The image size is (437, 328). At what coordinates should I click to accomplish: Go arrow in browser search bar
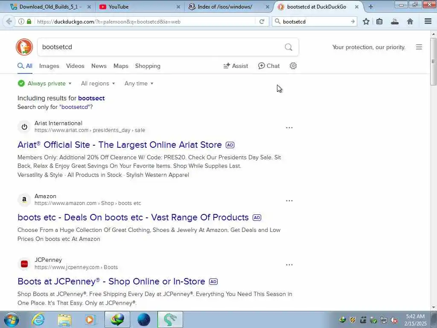[353, 21]
